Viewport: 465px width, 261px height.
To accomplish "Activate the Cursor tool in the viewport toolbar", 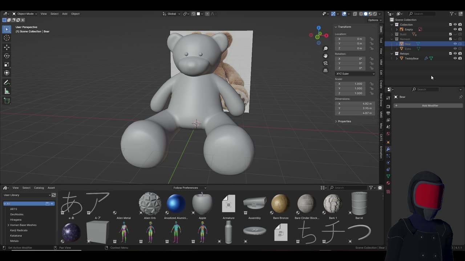I will 7,38.
